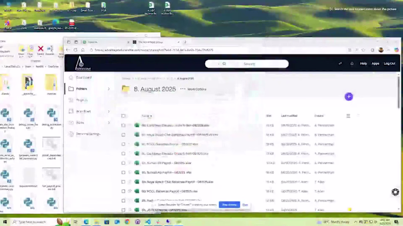The width and height of the screenshot is (403, 226).
Task: Add this page to favorites
Action: point(363,50)
